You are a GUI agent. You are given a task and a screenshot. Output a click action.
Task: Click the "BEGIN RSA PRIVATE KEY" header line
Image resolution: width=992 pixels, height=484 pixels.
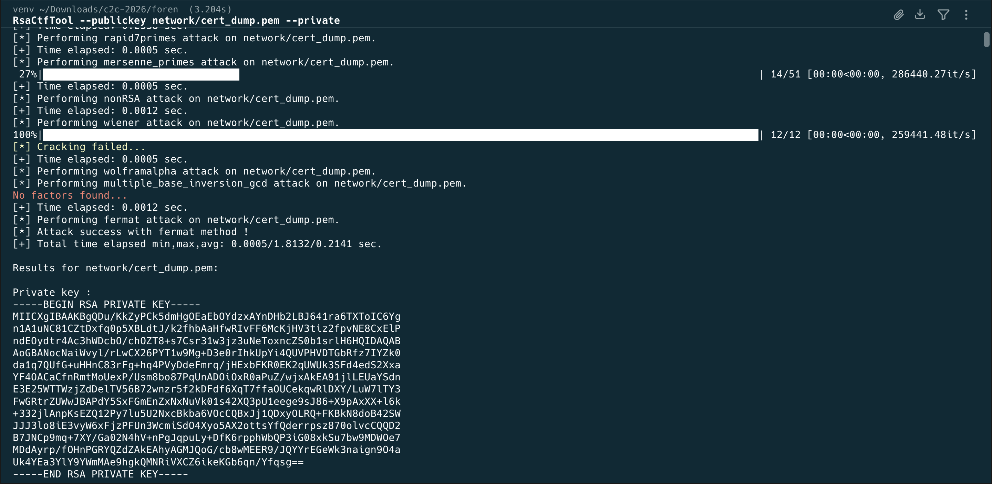[x=106, y=305]
